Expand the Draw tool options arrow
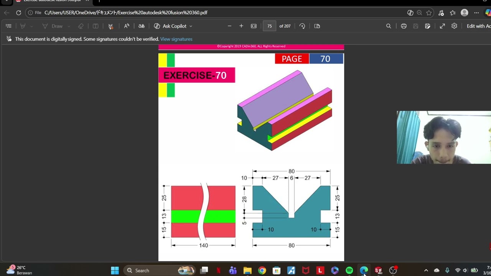Image resolution: width=491 pixels, height=276 pixels. [69, 26]
